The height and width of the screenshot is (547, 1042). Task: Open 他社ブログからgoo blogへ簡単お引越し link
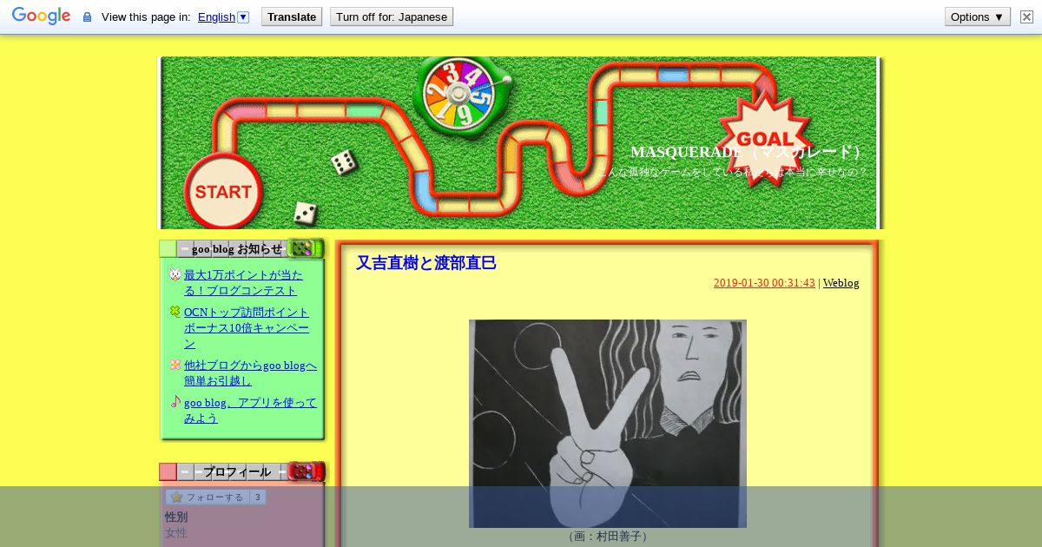(x=250, y=372)
